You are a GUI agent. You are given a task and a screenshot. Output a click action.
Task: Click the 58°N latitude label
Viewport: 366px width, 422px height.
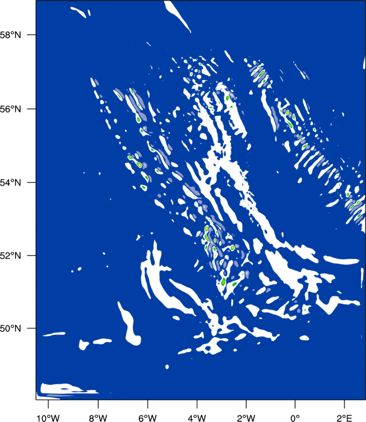coord(10,35)
